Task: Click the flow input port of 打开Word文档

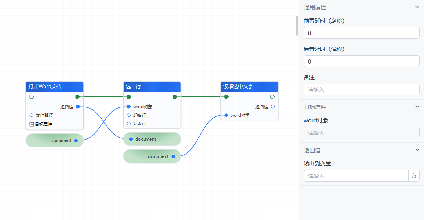Action: click(32, 96)
